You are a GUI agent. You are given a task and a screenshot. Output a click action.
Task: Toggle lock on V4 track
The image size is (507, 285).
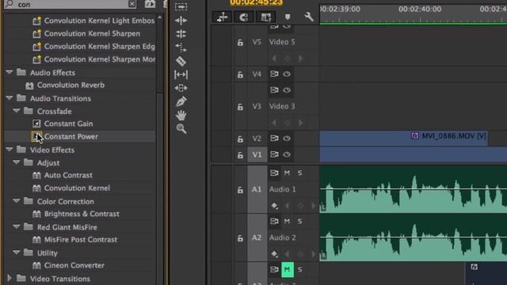point(240,74)
